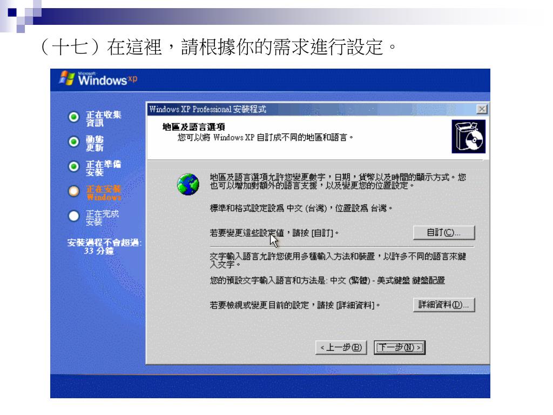Image resolution: width=553 pixels, height=415 pixels.
Task: Select the 正在完成安裝 step indicator
Action: (x=73, y=216)
